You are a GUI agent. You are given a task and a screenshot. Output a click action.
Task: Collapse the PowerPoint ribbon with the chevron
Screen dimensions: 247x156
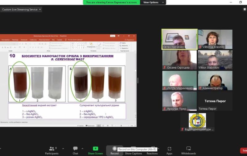click(x=135, y=51)
